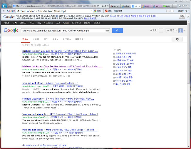Expand the address bar search dropdown arrow
Screen dimensions: 191x149
point(100,6)
